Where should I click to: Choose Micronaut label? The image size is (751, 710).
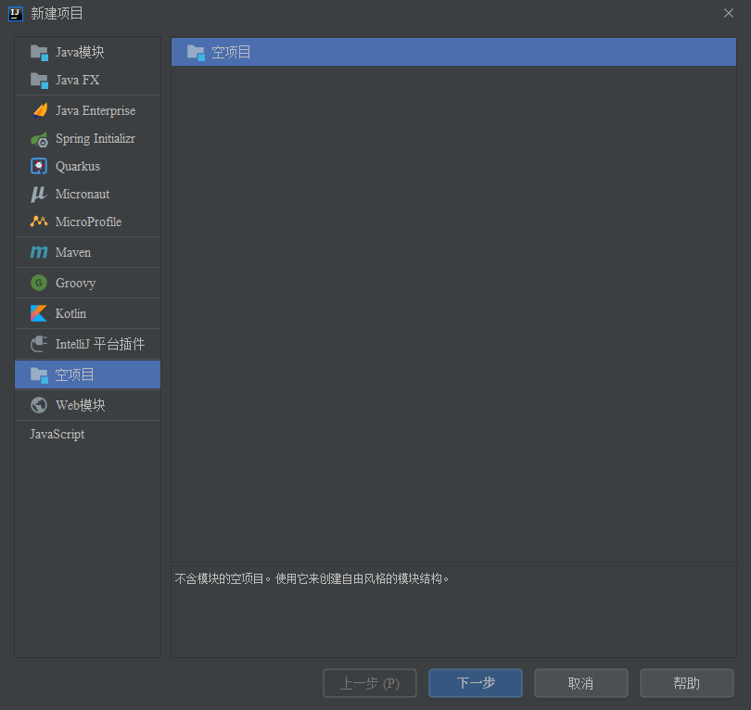coord(83,194)
